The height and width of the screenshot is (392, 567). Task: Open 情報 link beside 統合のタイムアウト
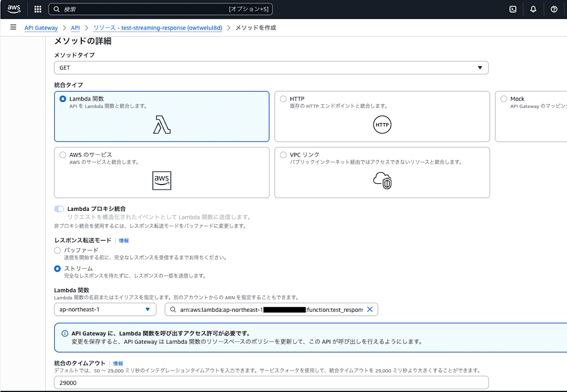coord(118,364)
